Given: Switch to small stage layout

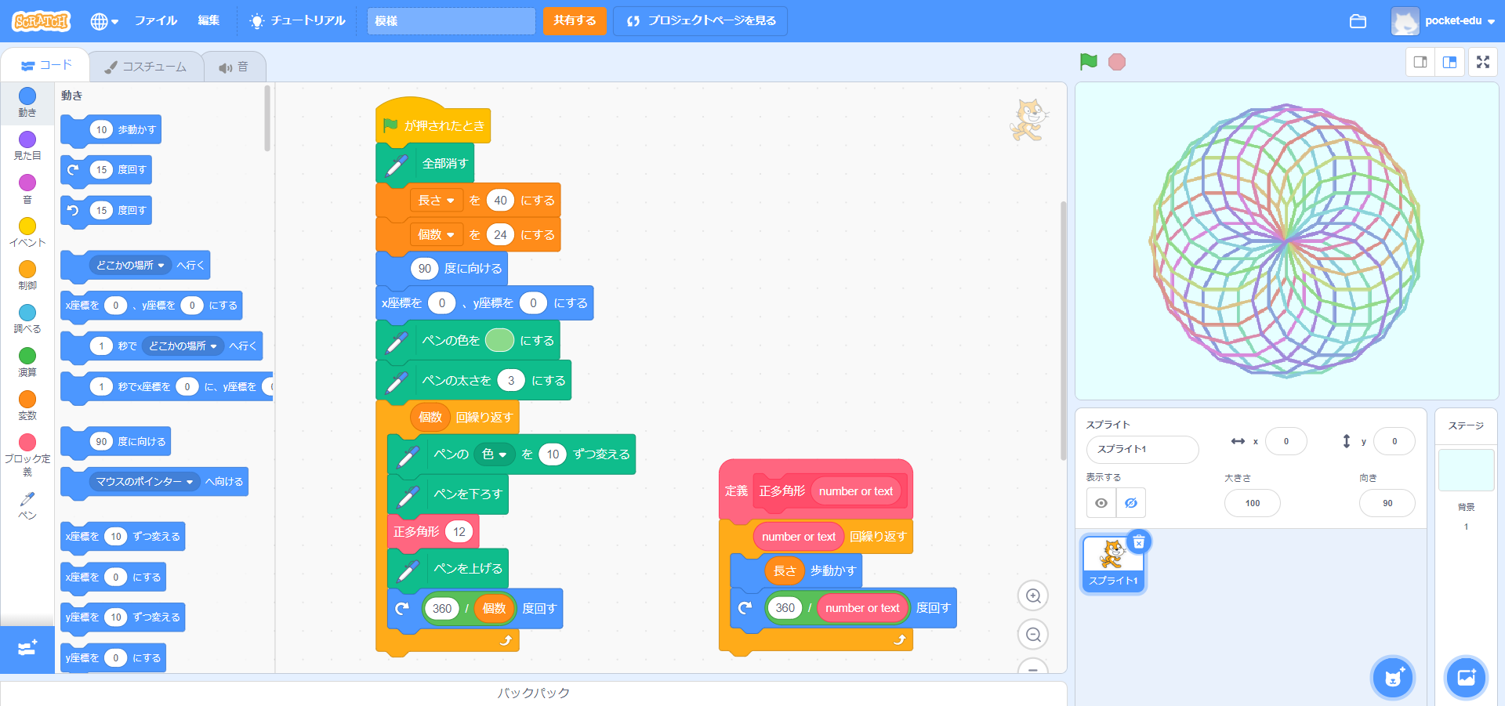Looking at the screenshot, I should tap(1420, 62).
